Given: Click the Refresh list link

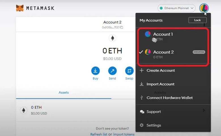Looking at the screenshot, I should 99,134.
